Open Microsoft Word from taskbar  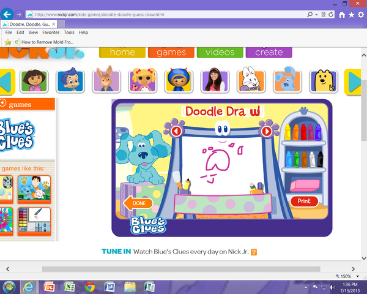[109, 287]
